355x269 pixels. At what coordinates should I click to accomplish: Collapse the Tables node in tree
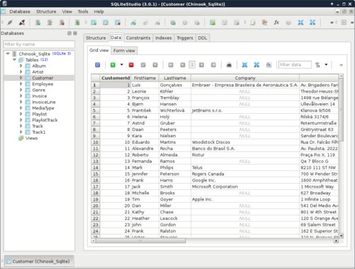[x=14, y=60]
